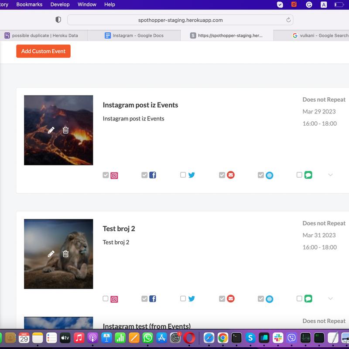Expand Test broj 2 details chevron

[330, 299]
